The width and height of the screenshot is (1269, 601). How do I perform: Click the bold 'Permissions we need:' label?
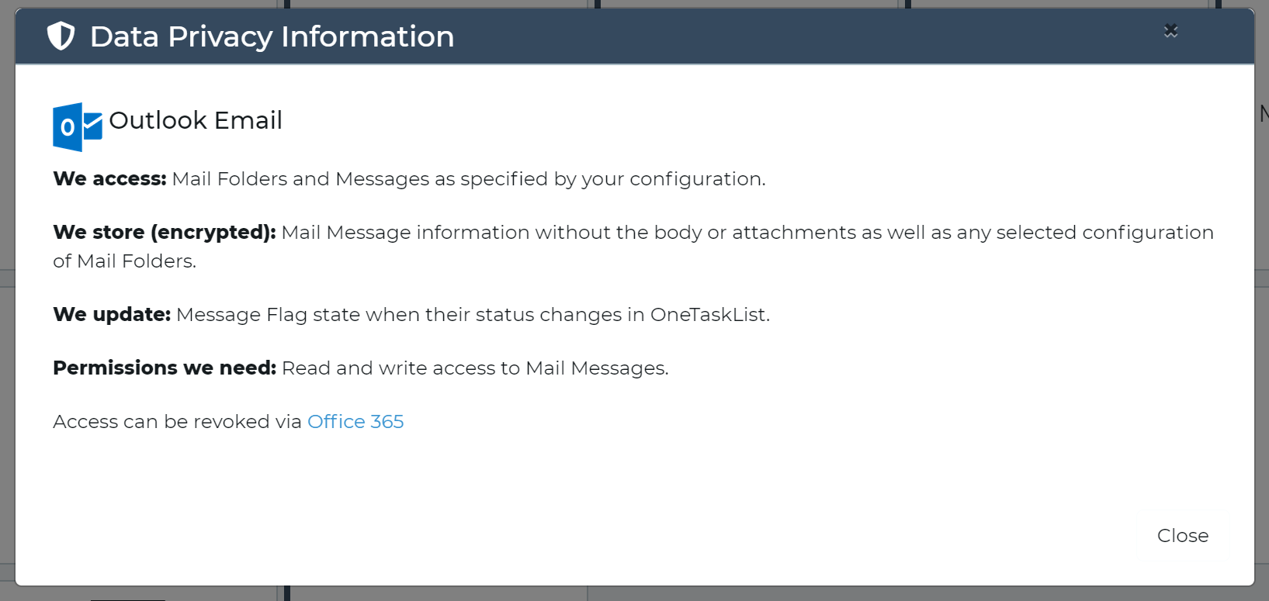click(165, 368)
